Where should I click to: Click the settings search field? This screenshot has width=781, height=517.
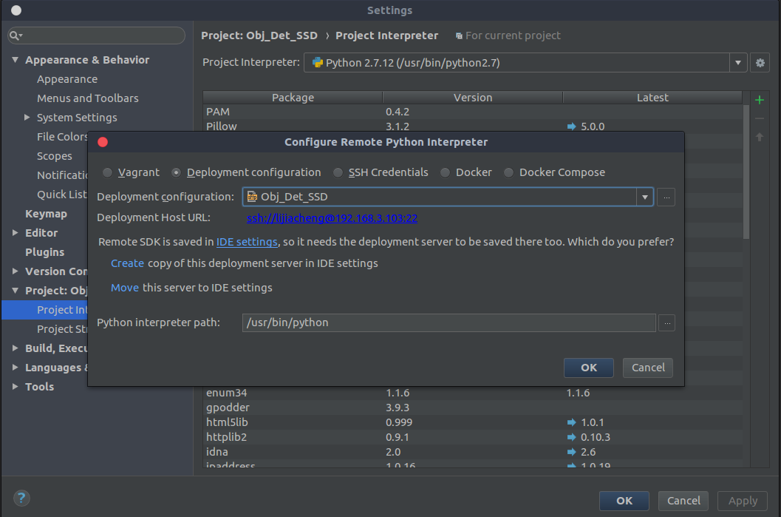[97, 36]
